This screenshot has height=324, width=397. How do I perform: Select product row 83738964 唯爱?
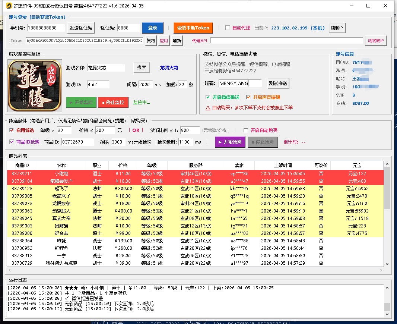pyautogui.click(x=195, y=240)
